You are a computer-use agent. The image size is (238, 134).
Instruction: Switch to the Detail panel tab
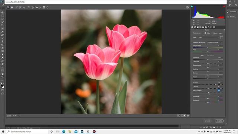[198, 27]
